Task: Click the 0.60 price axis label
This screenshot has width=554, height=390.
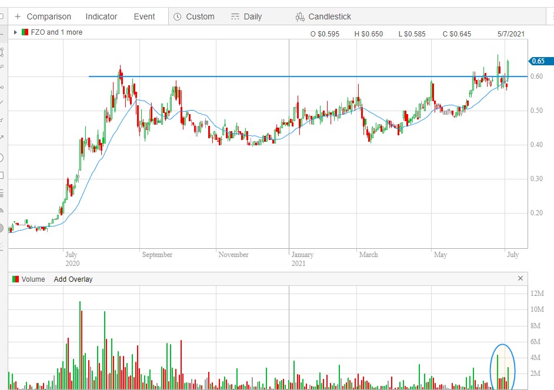Action: (537, 76)
